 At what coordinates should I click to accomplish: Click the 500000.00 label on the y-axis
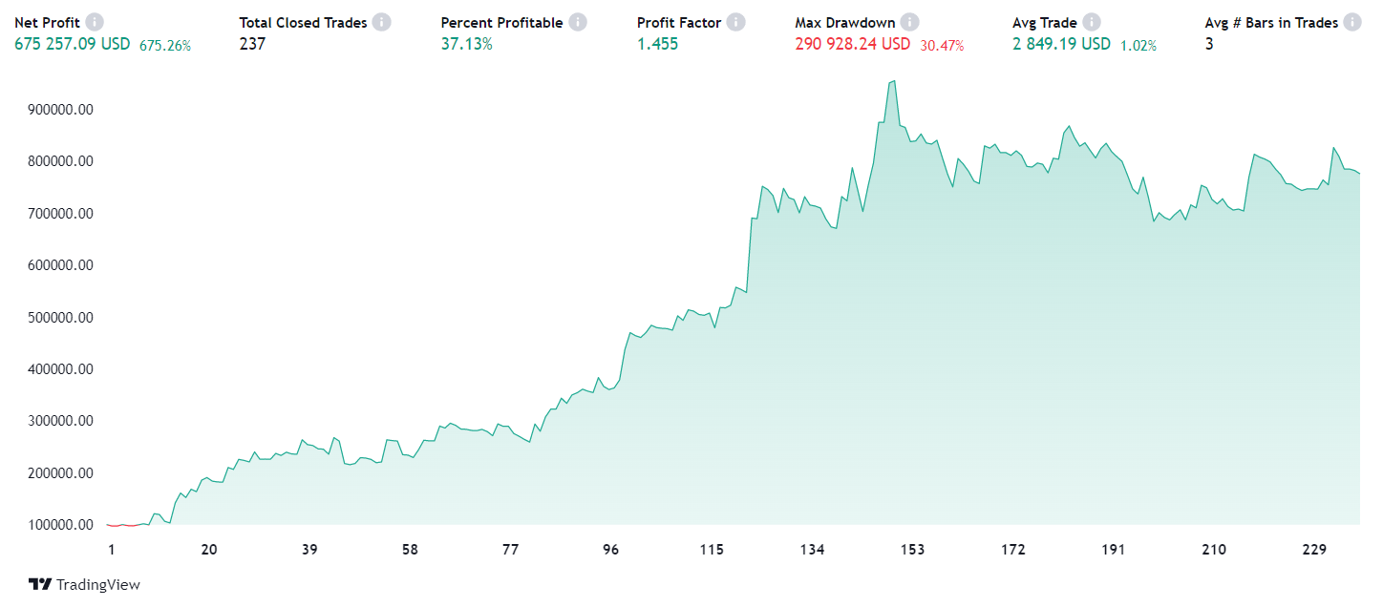pos(59,317)
